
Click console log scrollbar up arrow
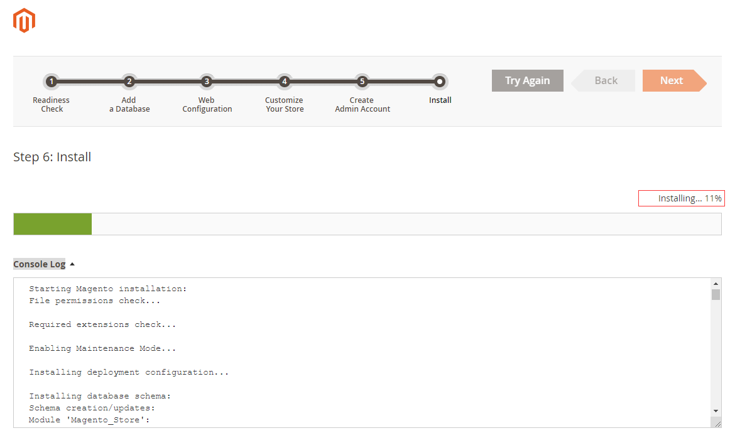[x=716, y=284]
